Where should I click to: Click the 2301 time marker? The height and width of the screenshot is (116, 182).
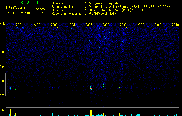[19, 25]
